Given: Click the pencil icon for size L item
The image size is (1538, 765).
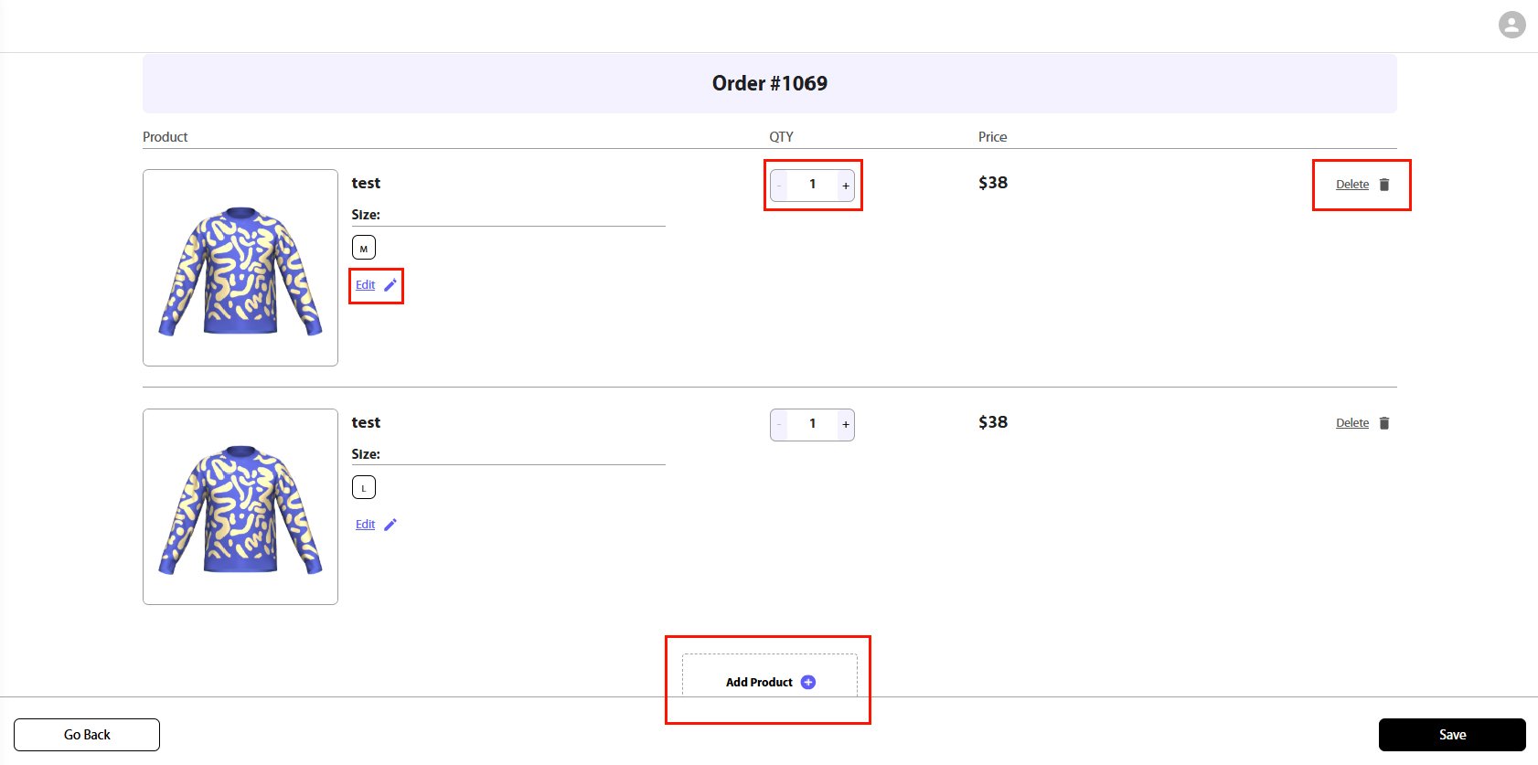Looking at the screenshot, I should coord(390,525).
